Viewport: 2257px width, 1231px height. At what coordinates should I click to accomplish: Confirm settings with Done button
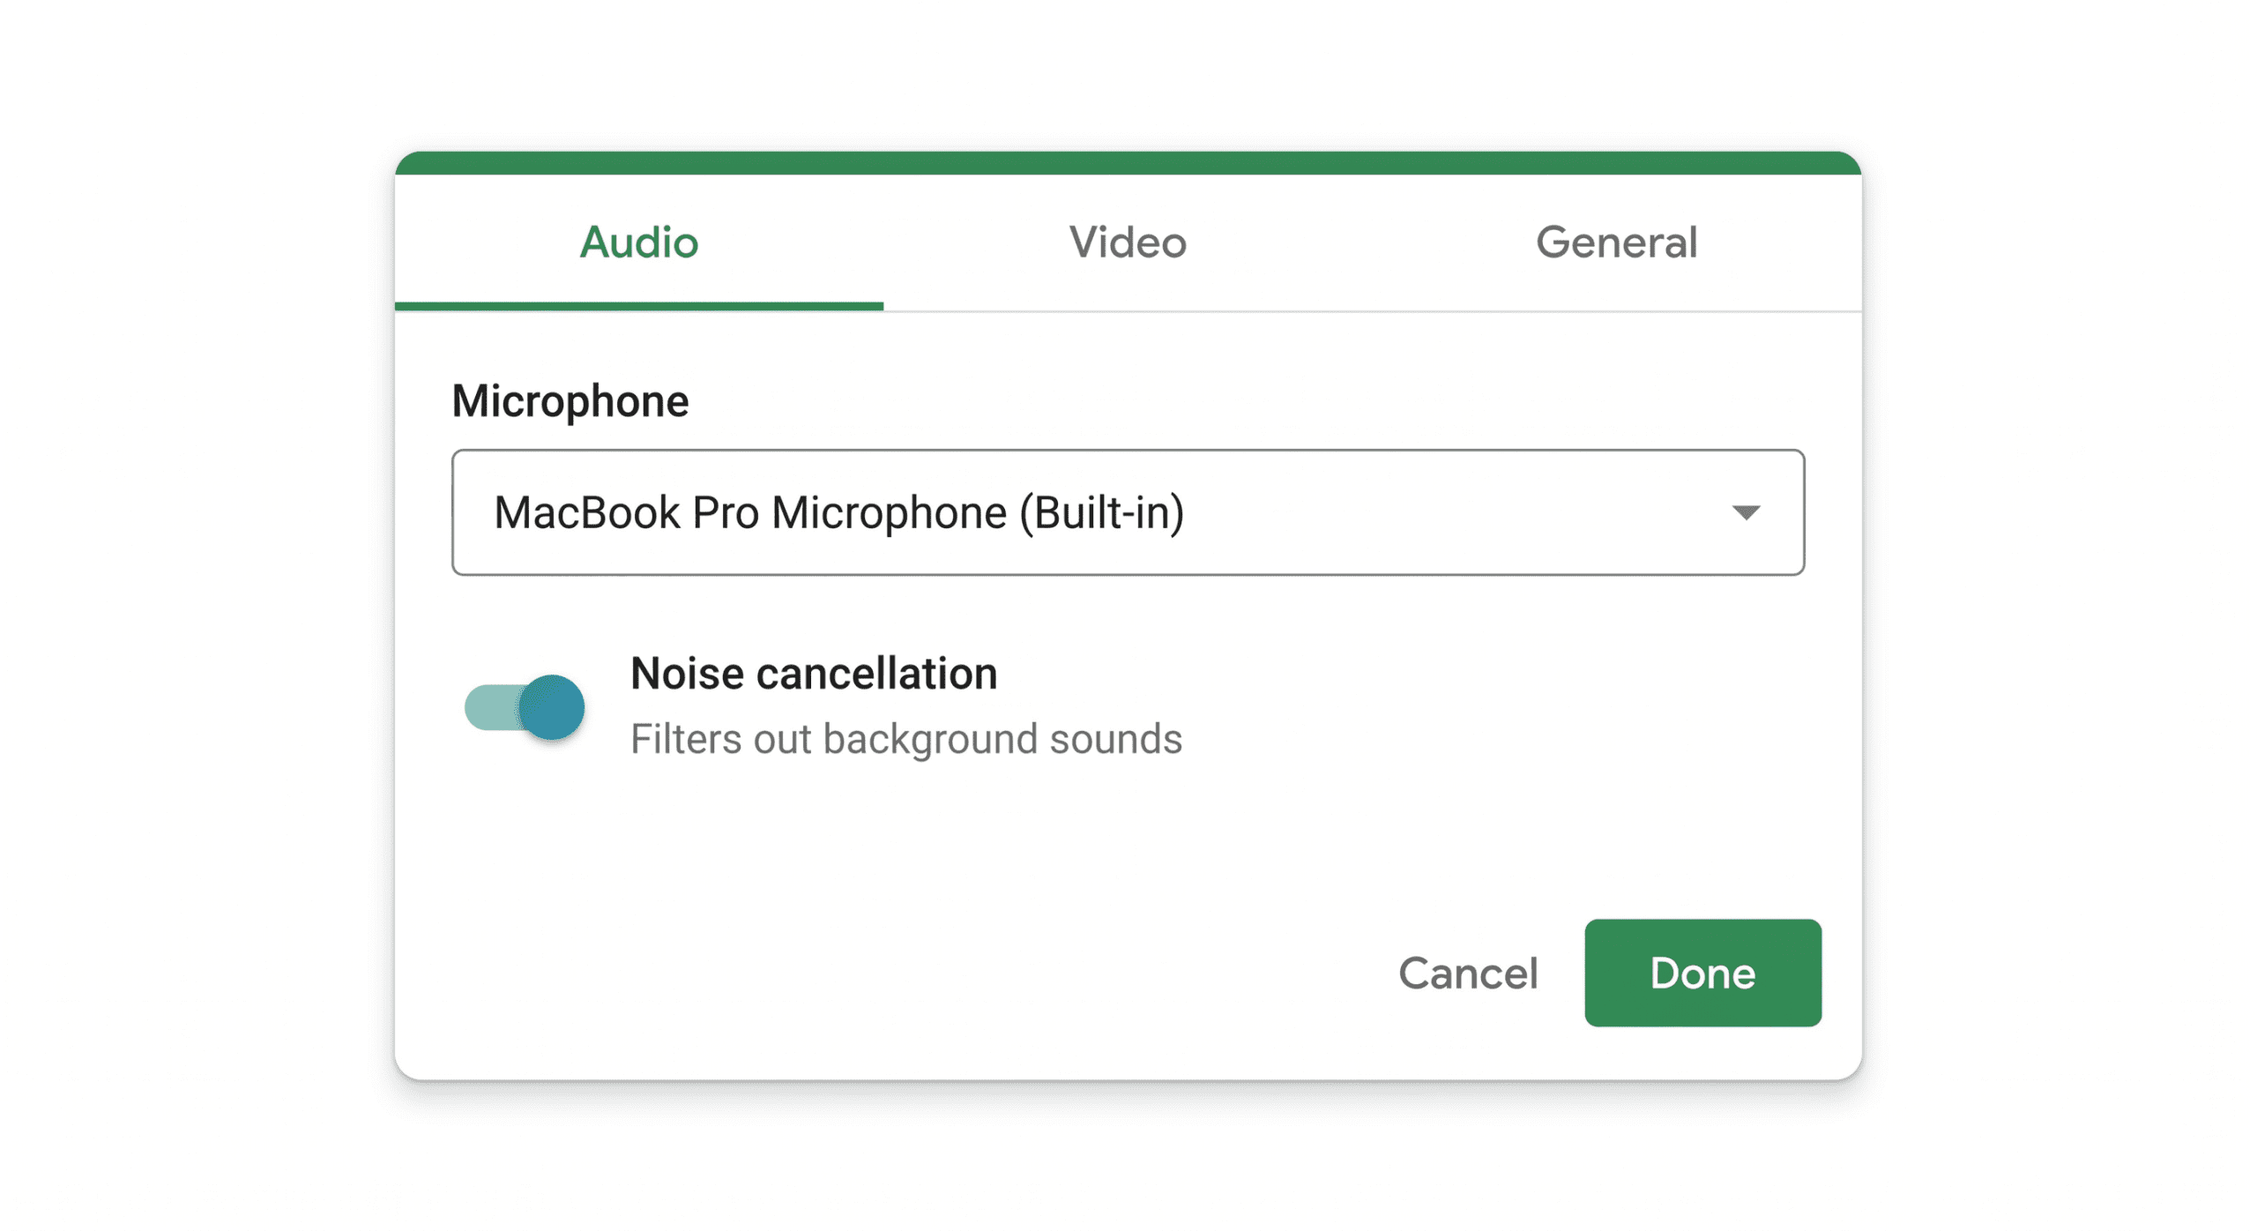click(x=1702, y=973)
